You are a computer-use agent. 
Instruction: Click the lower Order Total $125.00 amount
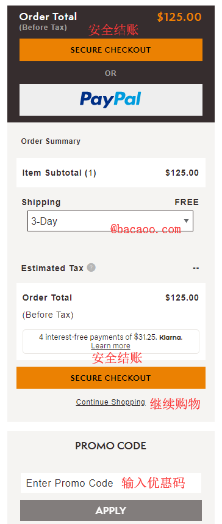[182, 298]
